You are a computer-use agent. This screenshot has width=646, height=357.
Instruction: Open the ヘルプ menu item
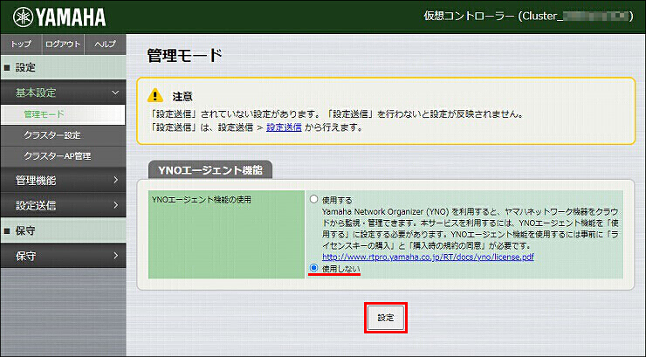105,44
